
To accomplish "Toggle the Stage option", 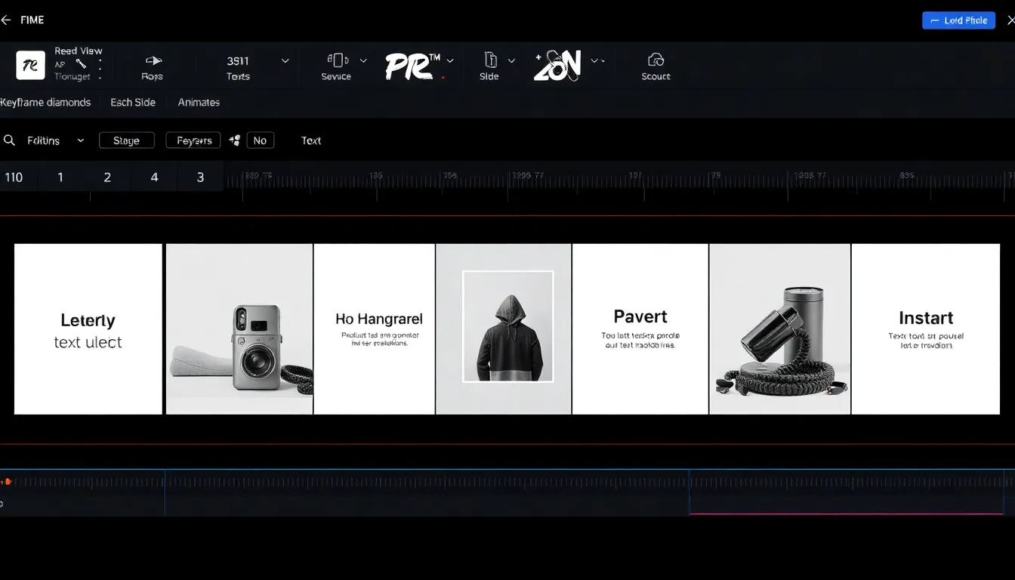I will (x=126, y=140).
